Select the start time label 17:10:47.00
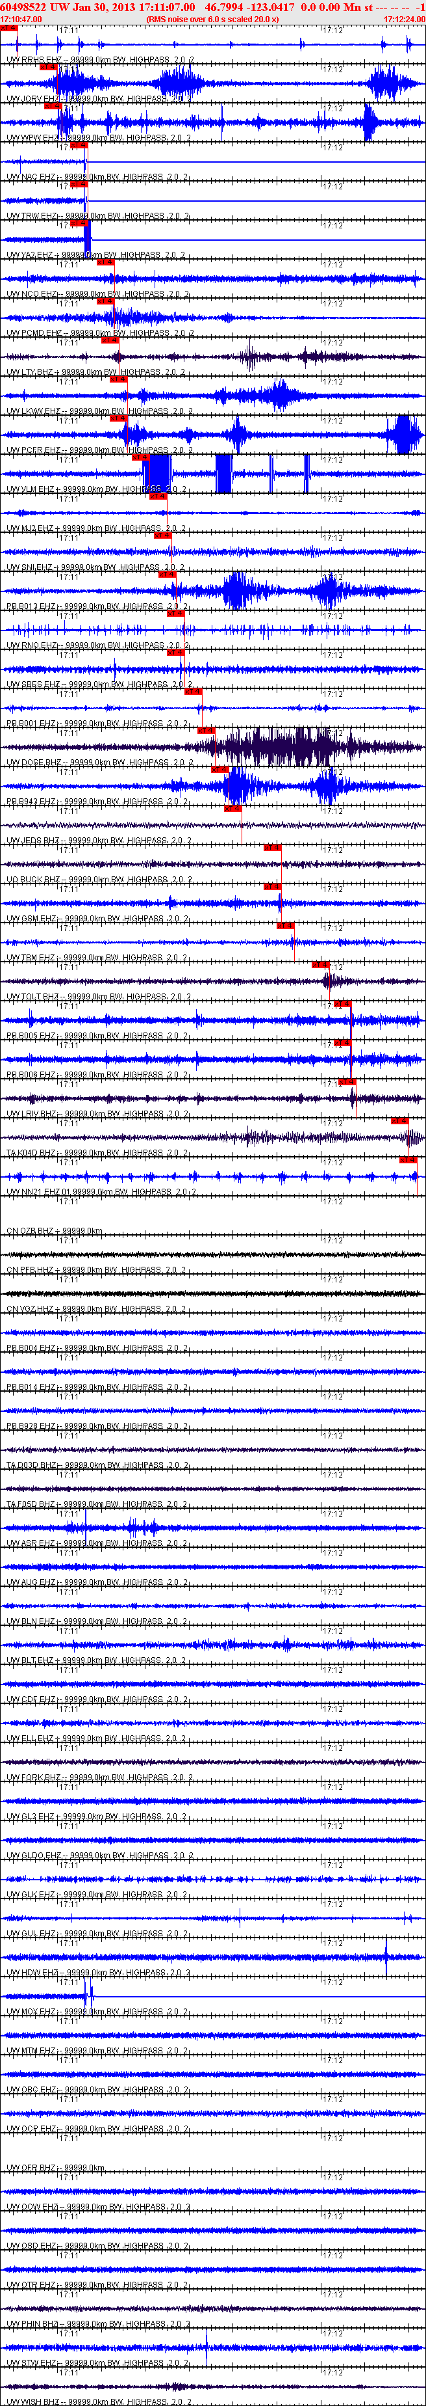This screenshot has height=2406, width=426. pos(21,19)
